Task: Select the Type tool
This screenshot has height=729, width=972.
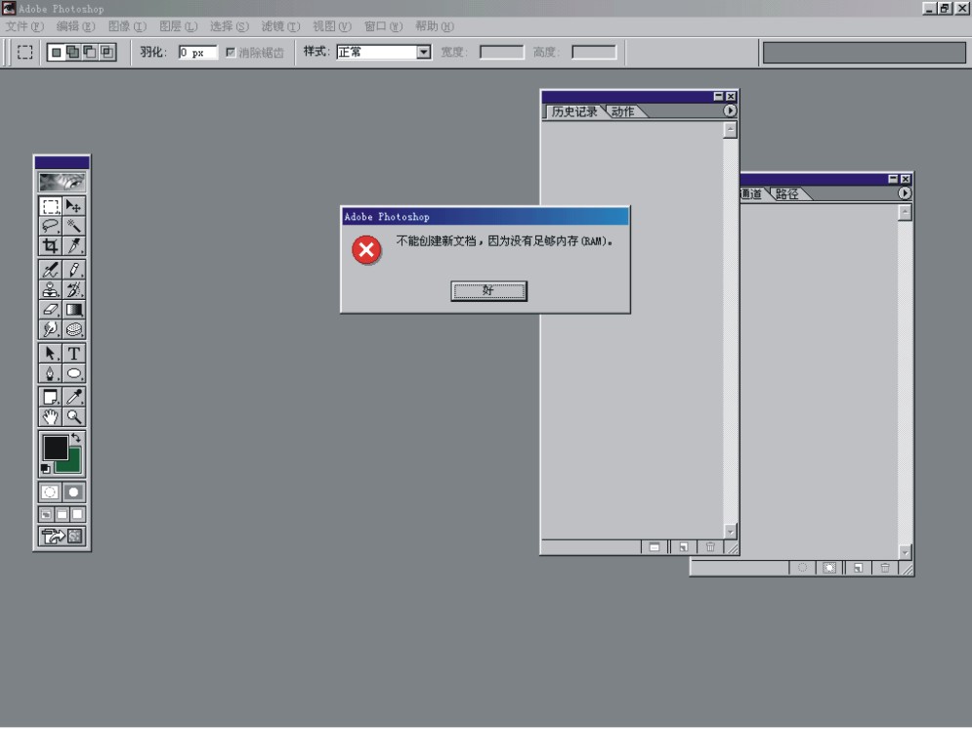Action: tap(74, 354)
